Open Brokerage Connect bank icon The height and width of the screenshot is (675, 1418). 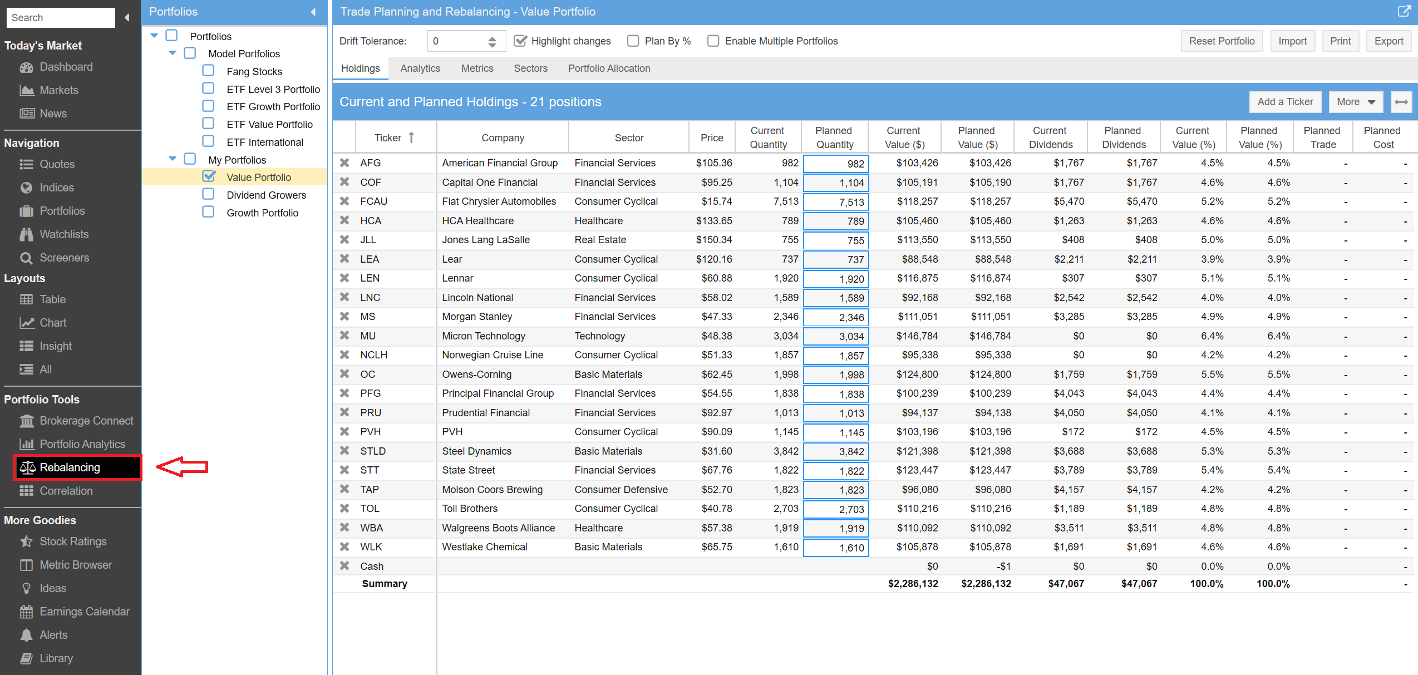(26, 421)
